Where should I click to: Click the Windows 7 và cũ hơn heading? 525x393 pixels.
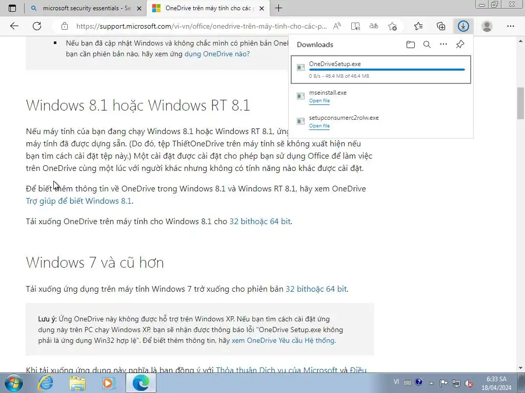[95, 263]
